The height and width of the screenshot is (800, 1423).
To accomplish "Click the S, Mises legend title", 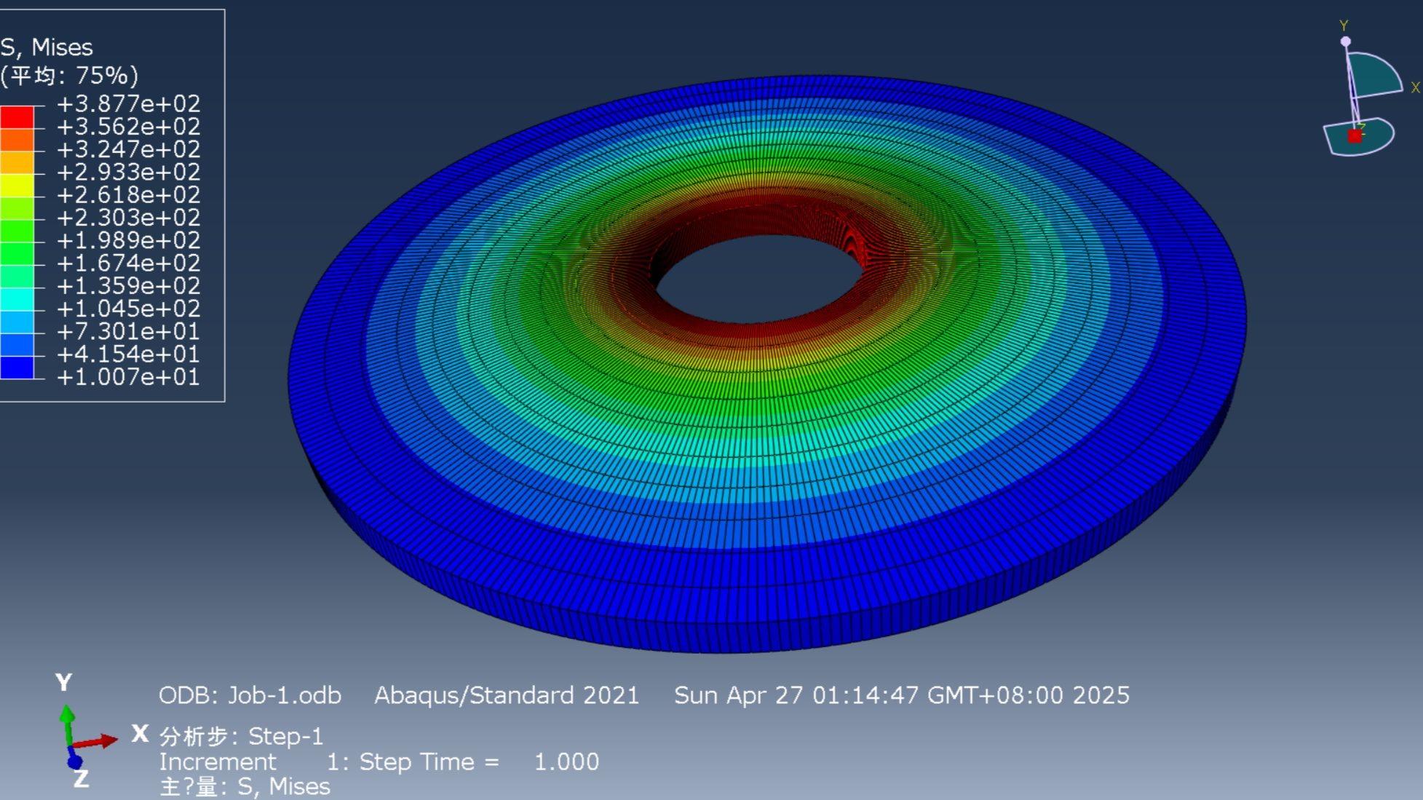I will 47,47.
